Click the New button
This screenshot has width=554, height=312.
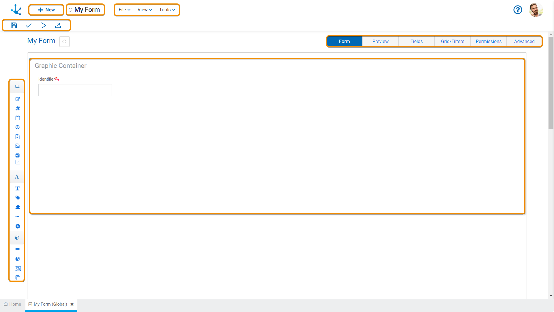point(46,10)
